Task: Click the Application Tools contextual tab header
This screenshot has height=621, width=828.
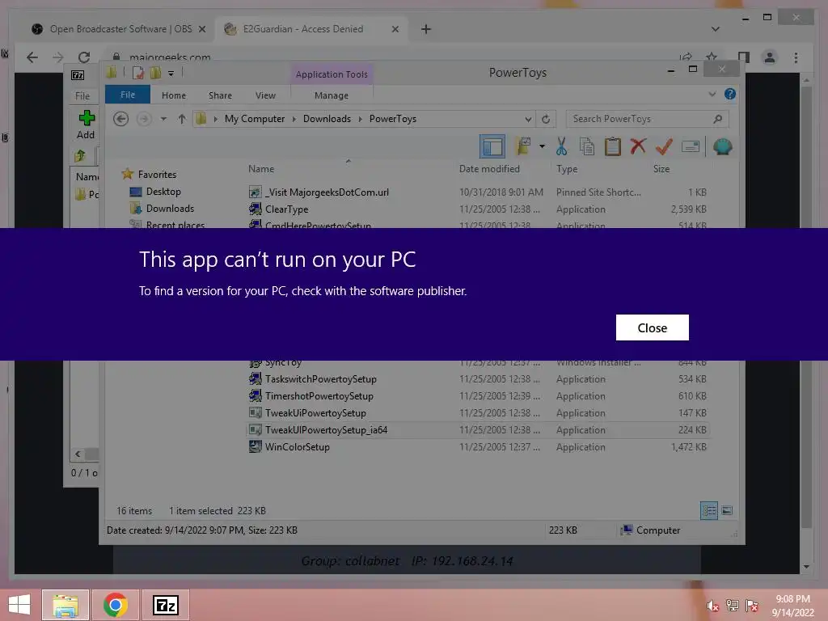Action: click(332, 74)
